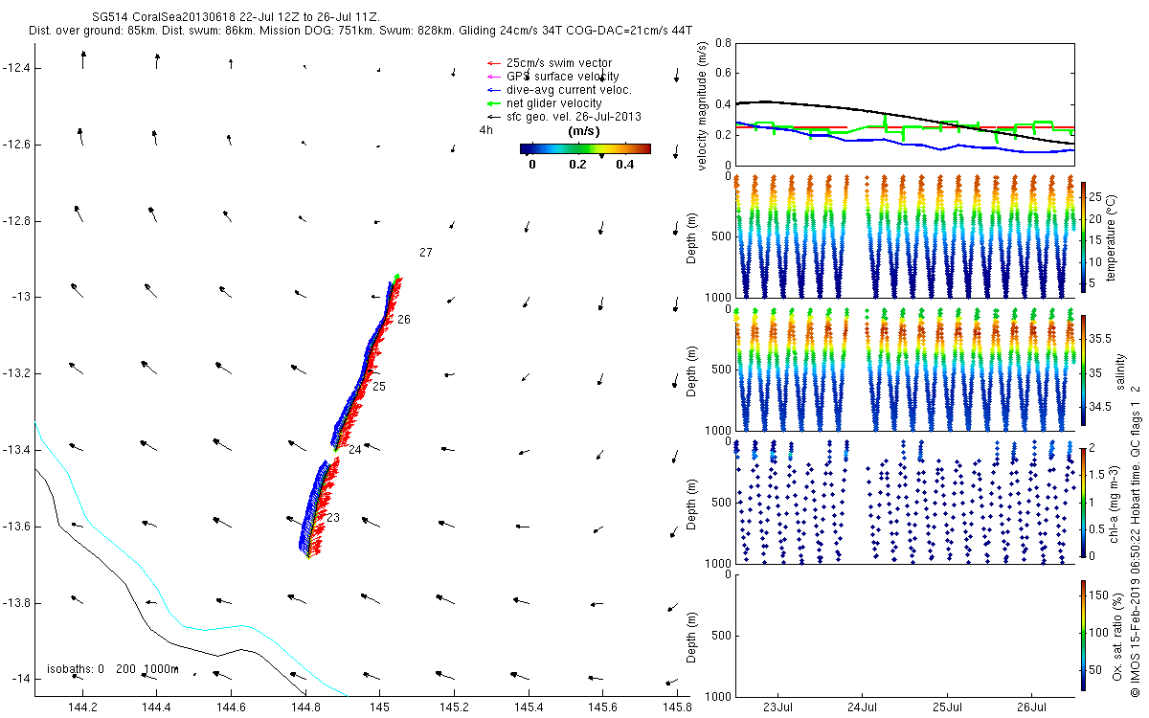
Task: Select legend entry 'net glider velocity'
Action: pos(545,103)
